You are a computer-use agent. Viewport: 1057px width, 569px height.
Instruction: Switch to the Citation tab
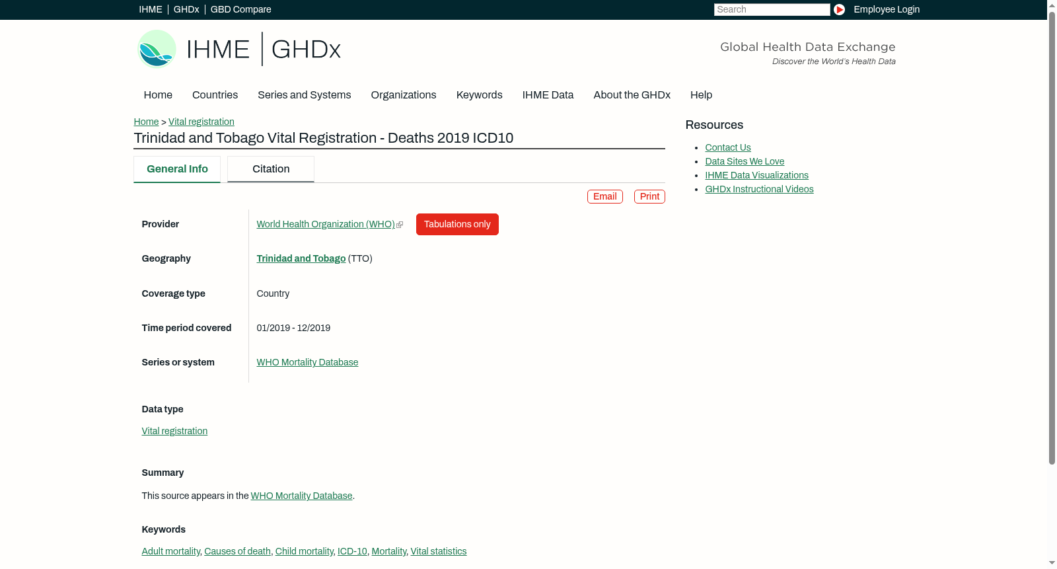coord(271,169)
